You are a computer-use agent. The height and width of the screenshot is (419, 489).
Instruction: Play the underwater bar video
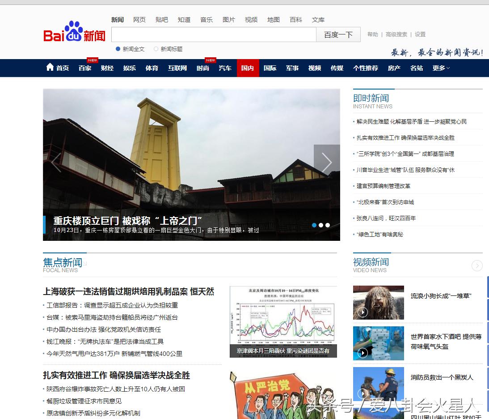(362, 353)
